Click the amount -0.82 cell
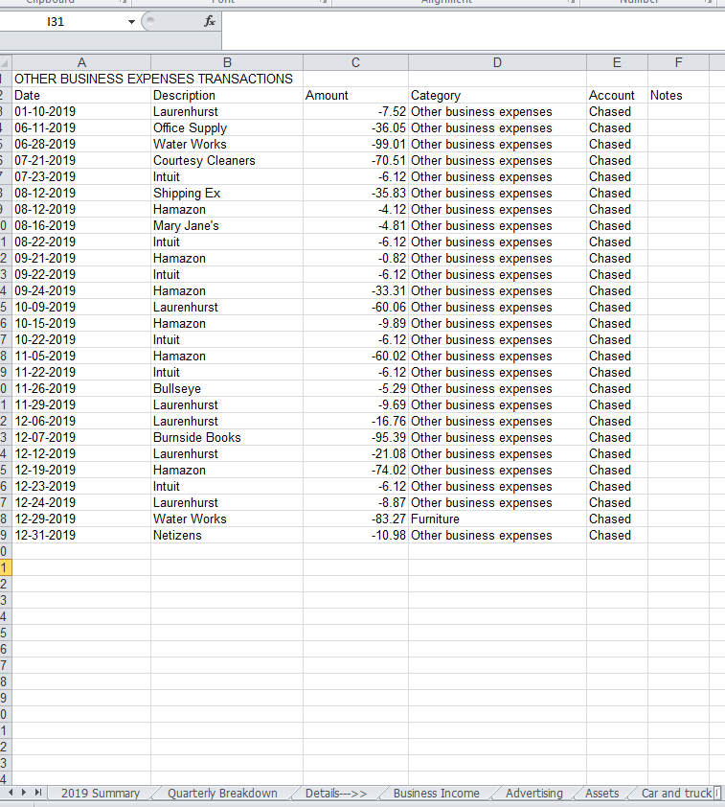 [x=355, y=259]
